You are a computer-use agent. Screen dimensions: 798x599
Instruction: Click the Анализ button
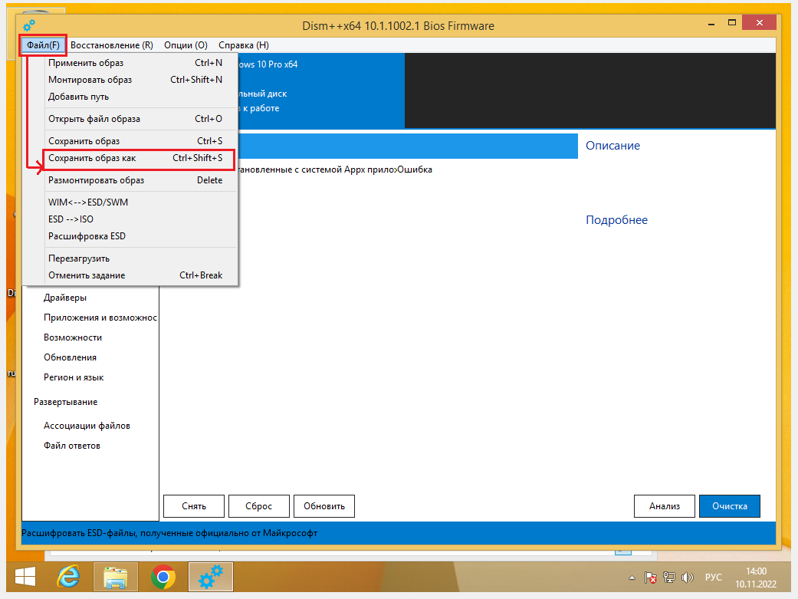(665, 506)
